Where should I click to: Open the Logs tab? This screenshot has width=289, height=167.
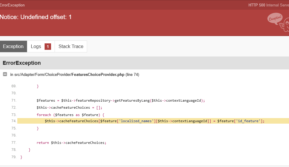(41, 46)
